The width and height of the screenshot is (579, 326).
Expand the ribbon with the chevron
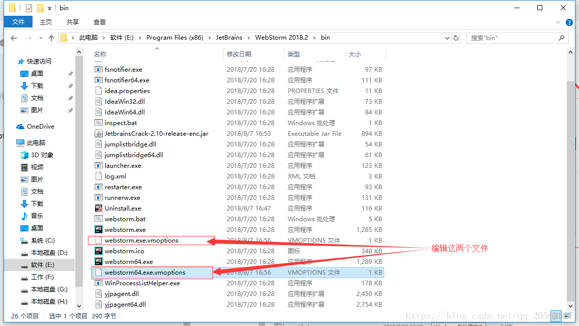(558, 22)
